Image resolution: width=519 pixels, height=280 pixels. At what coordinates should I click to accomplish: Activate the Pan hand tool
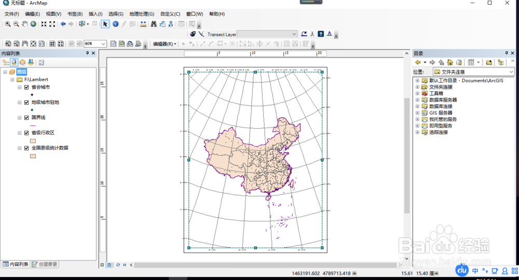(x=24, y=24)
